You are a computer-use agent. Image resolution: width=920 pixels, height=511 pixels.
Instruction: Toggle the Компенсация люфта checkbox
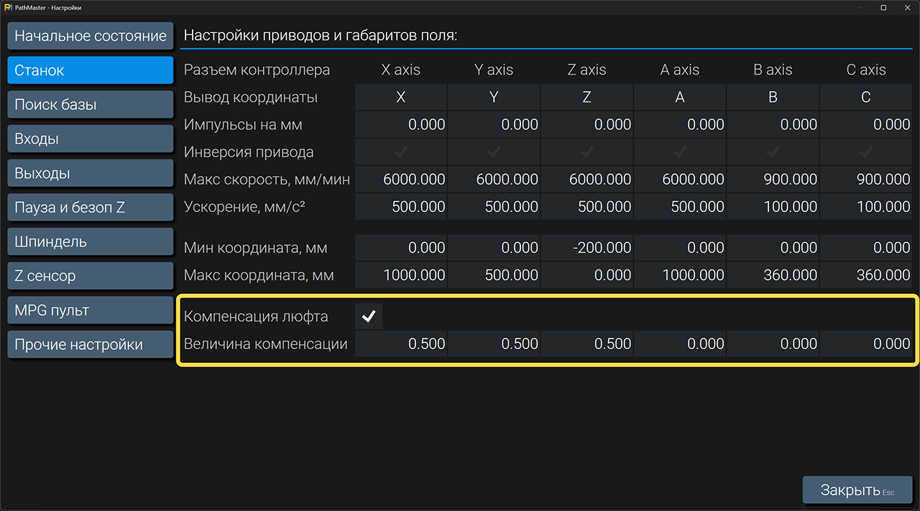point(369,316)
